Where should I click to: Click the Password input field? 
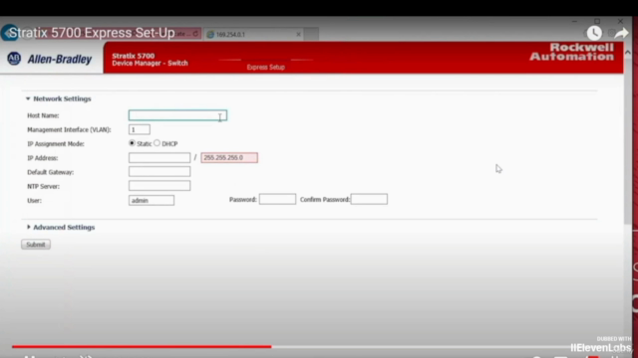pos(277,199)
